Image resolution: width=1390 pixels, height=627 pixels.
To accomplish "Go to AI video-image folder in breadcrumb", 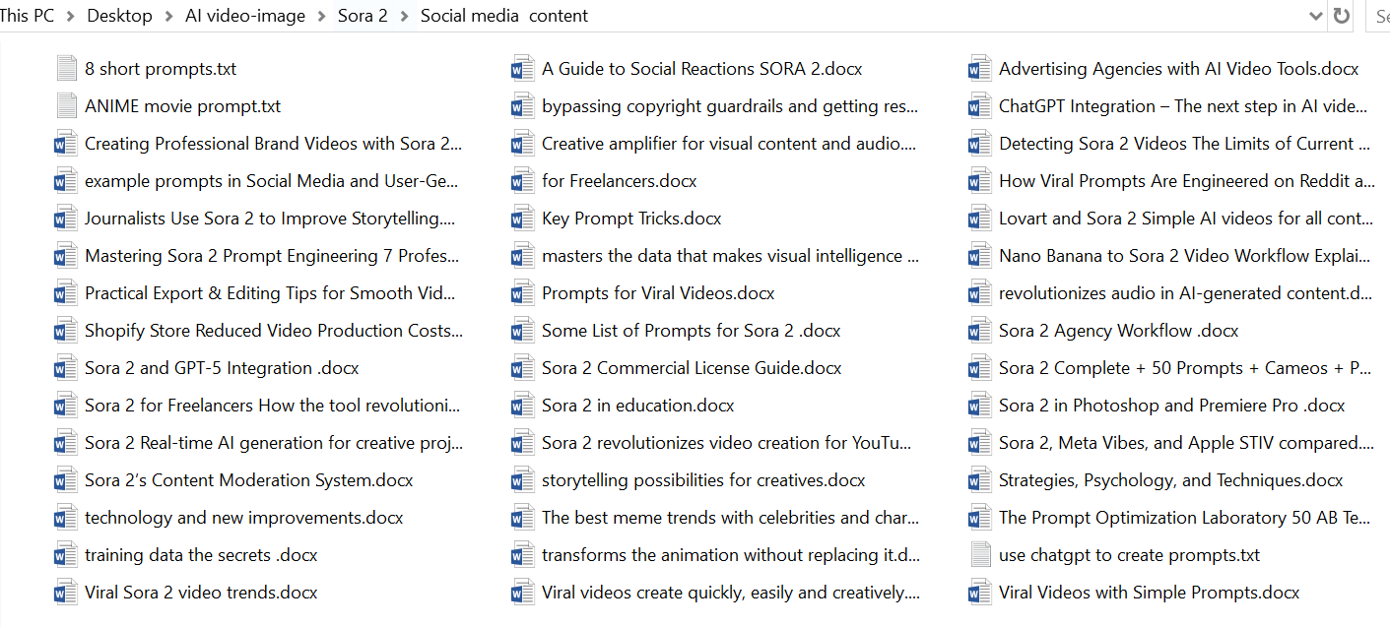I will coord(245,16).
